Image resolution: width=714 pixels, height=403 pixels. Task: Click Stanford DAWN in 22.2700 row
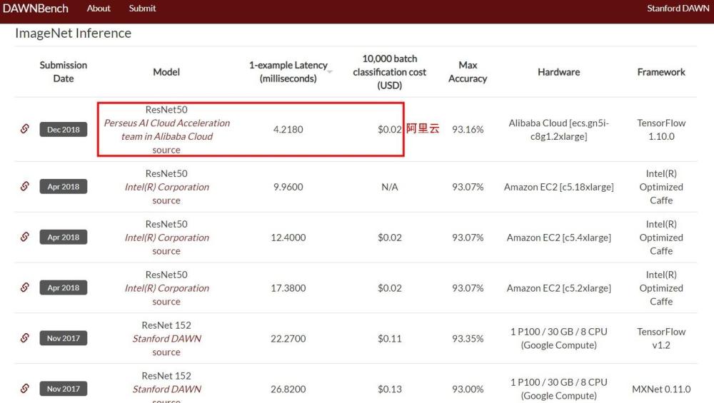click(x=166, y=338)
